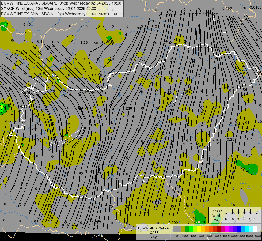This screenshot has width=262, height=241.
Task: Click the map value 0.0105
Action: [x=256, y=7]
